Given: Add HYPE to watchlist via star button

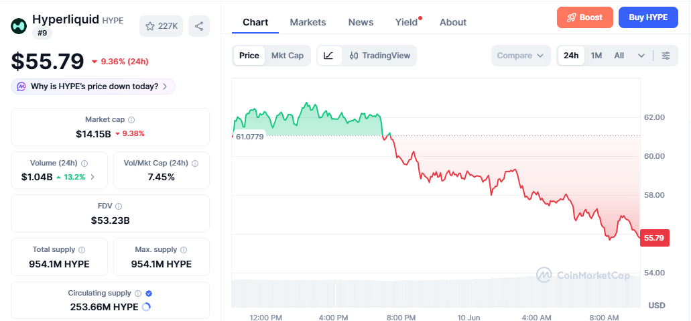Looking at the screenshot, I should pos(162,26).
